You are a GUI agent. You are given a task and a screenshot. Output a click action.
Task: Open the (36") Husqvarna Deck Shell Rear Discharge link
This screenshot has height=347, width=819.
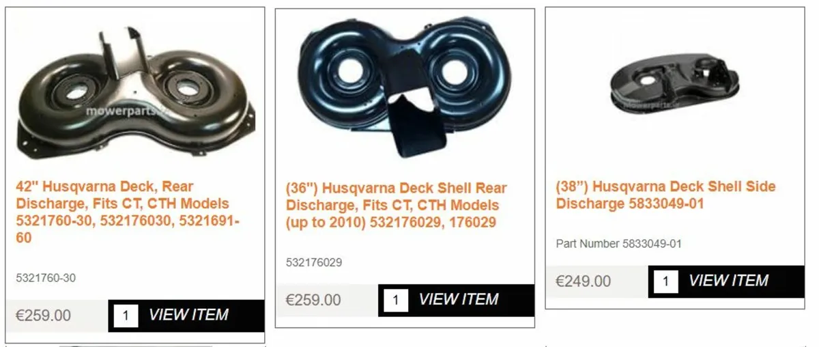(x=397, y=205)
